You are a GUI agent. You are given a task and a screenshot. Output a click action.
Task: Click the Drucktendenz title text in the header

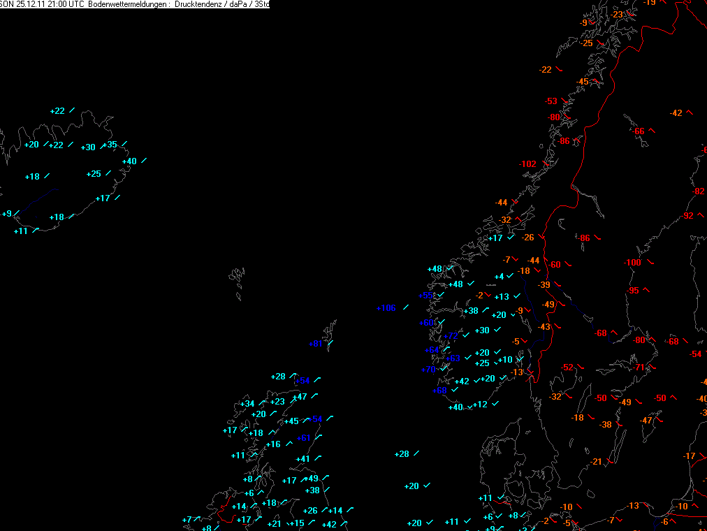point(201,4)
